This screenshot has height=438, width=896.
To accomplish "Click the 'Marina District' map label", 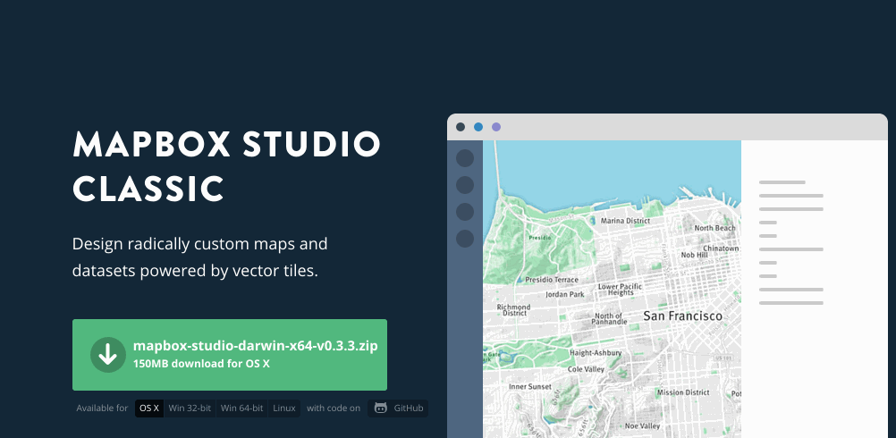I will point(625,221).
